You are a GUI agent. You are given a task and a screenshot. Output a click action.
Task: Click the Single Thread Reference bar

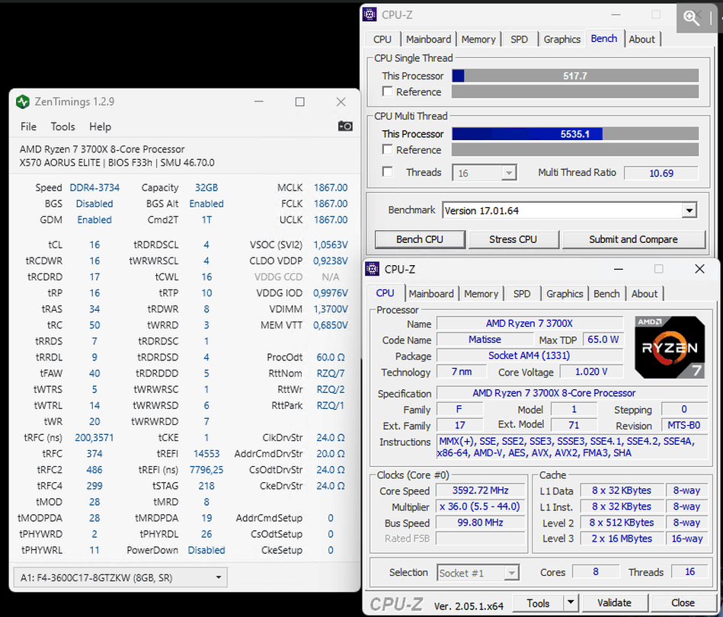pyautogui.click(x=575, y=91)
